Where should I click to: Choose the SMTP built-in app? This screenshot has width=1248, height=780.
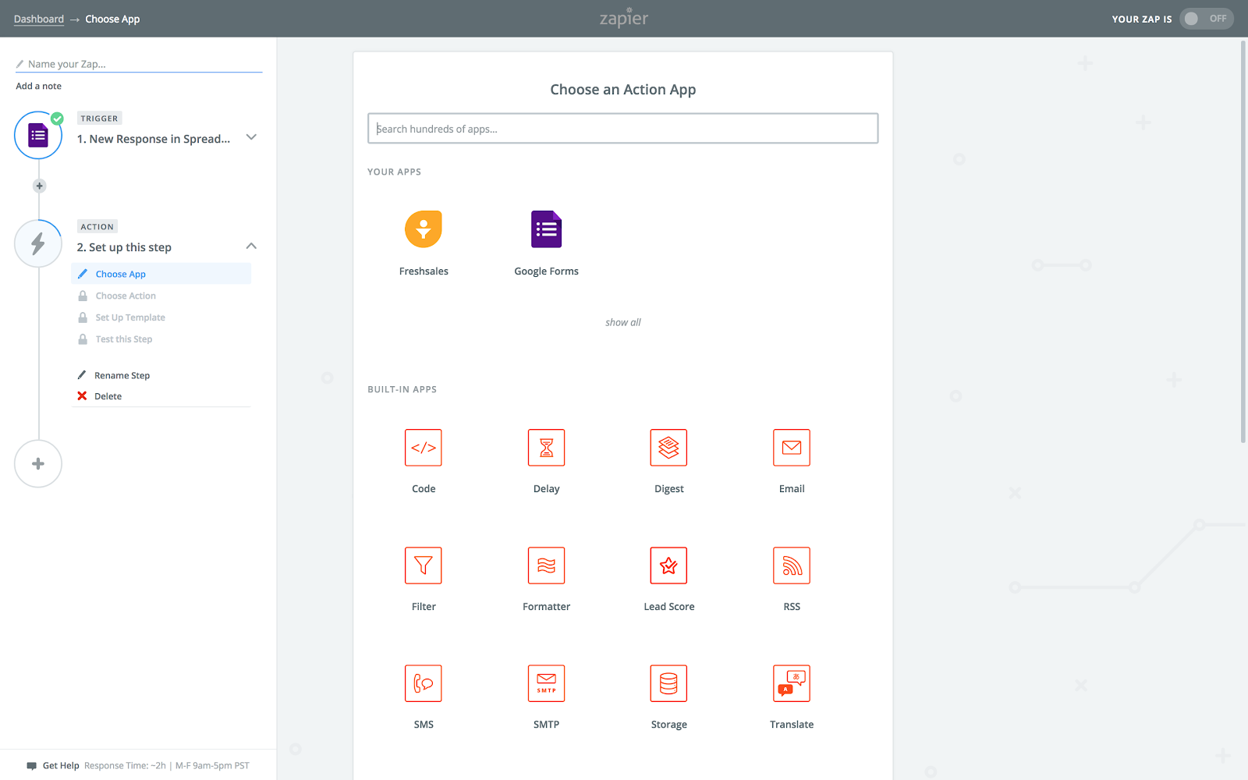click(x=546, y=683)
